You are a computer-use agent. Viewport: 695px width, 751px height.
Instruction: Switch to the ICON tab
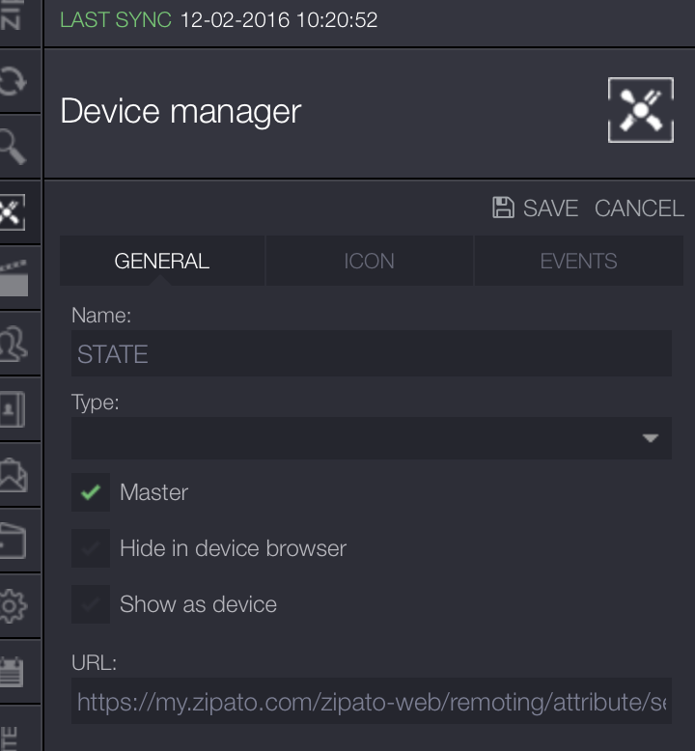369,261
